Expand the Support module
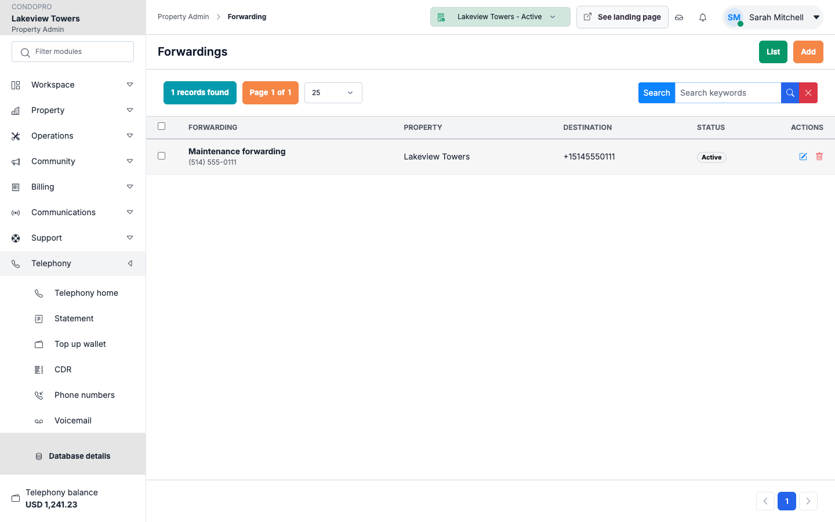This screenshot has width=835, height=522. (130, 238)
